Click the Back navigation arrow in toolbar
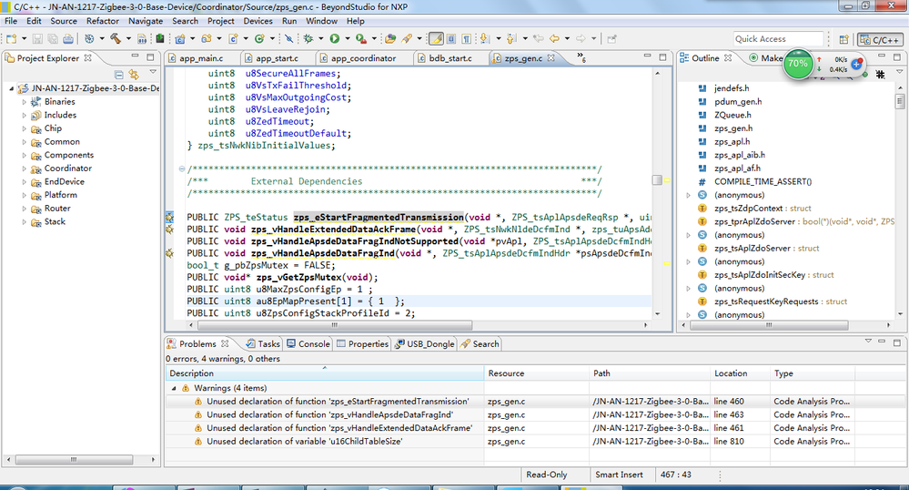Viewport: 909px width, 490px height. [x=554, y=39]
